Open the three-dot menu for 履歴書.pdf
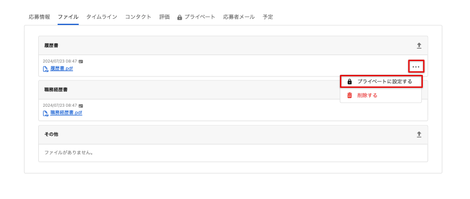Viewport: 470px width, 199px height. coord(416,66)
